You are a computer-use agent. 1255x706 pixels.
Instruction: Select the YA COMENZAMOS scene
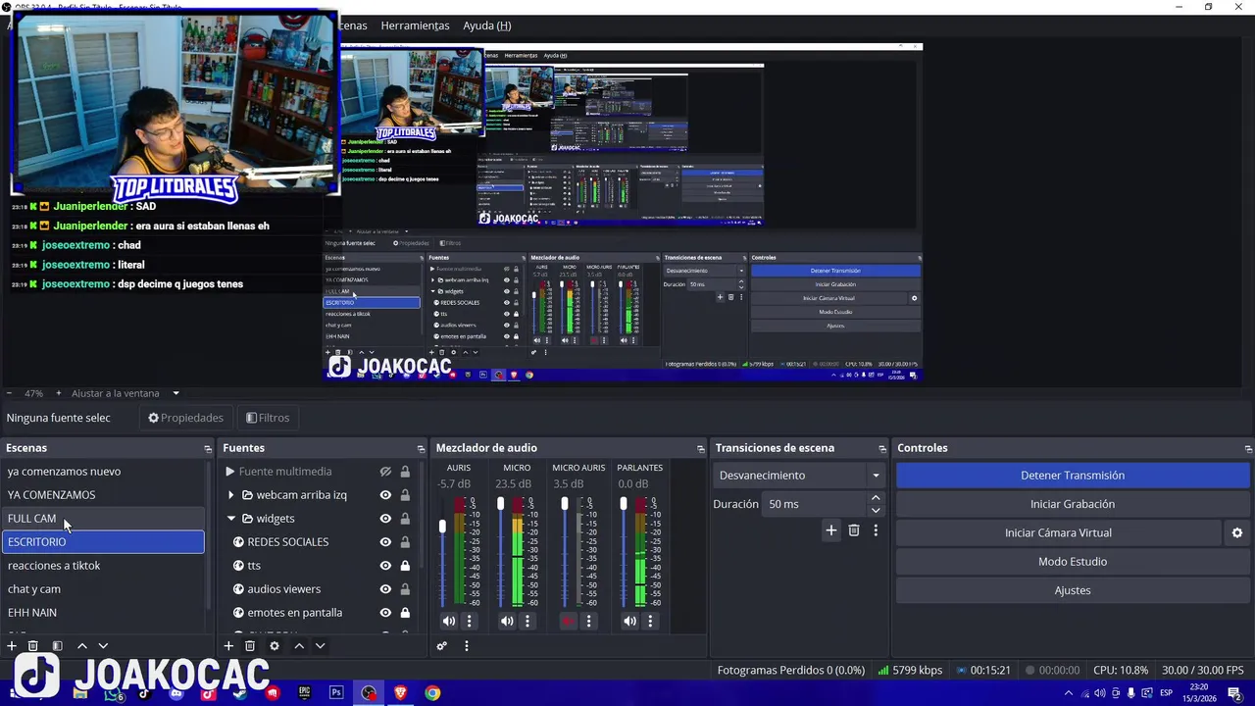coord(103,495)
